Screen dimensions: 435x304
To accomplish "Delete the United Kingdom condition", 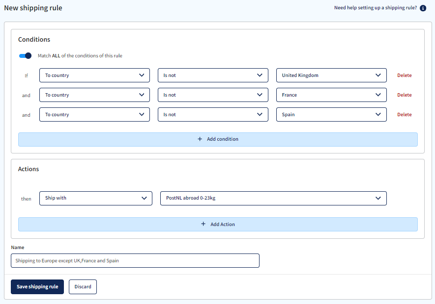I will click(x=404, y=76).
